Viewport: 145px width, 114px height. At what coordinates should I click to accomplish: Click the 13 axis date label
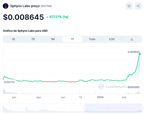(80, 97)
